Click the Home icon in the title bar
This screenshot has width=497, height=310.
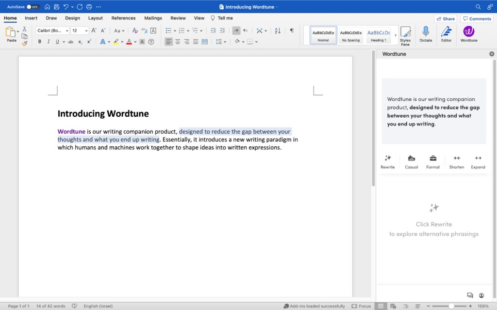[47, 7]
